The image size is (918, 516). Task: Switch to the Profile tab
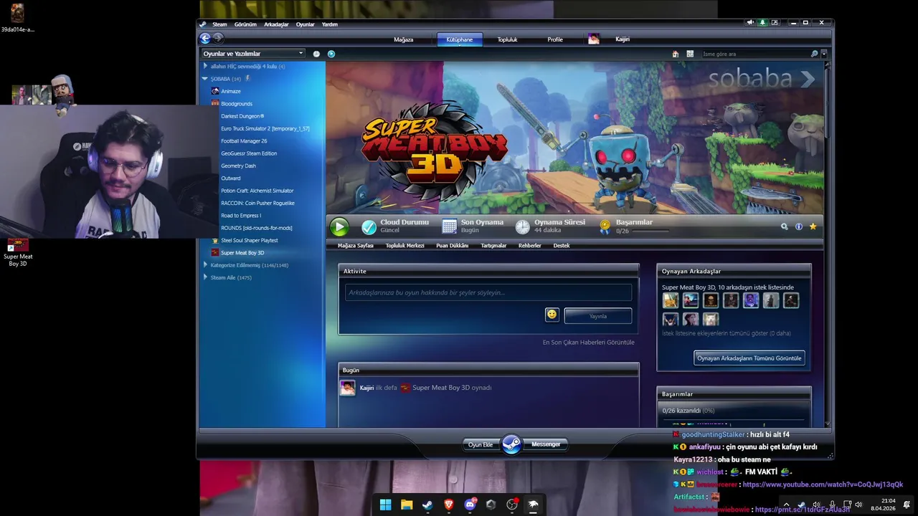pyautogui.click(x=555, y=39)
